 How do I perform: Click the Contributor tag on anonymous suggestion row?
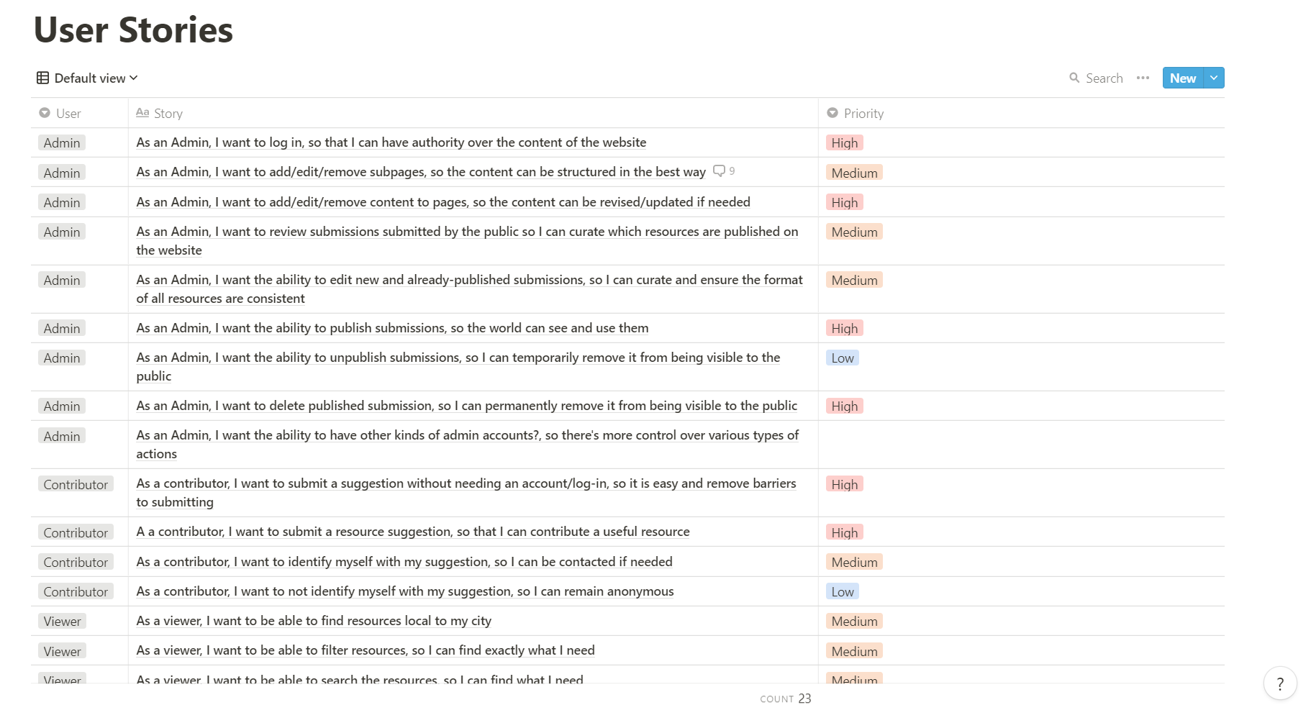click(76, 591)
